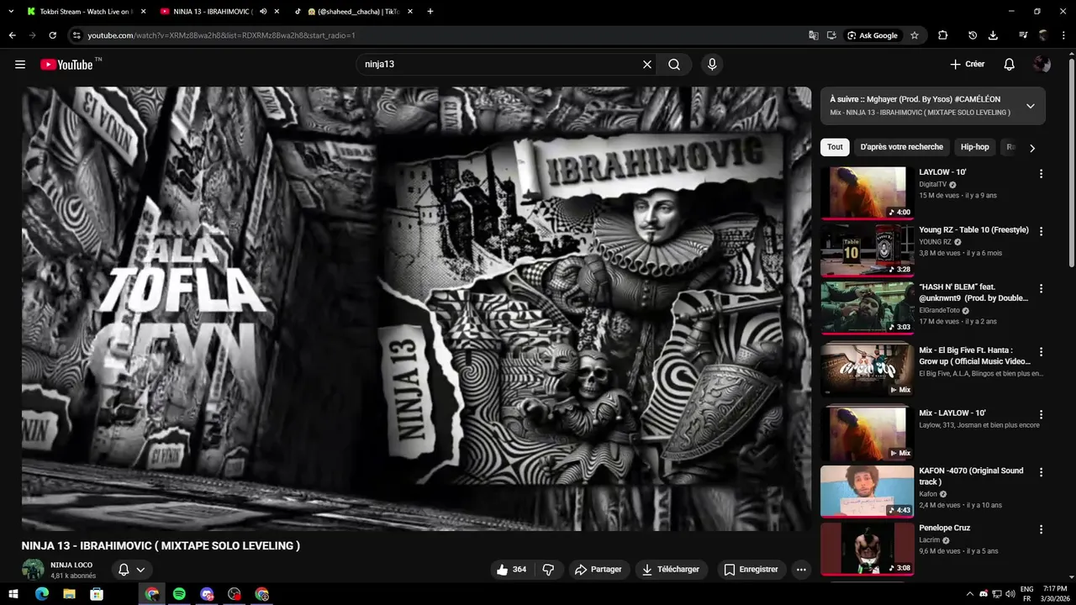
Task: Toggle NINJA LOCO subscription bell dropdown
Action: click(x=132, y=570)
